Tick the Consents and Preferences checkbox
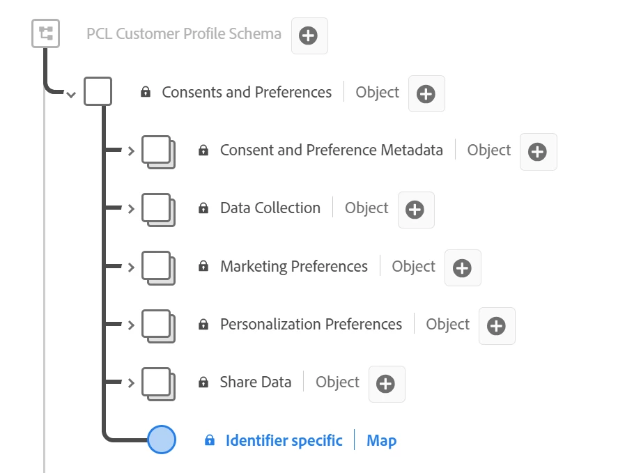This screenshot has width=641, height=473. pyautogui.click(x=98, y=91)
